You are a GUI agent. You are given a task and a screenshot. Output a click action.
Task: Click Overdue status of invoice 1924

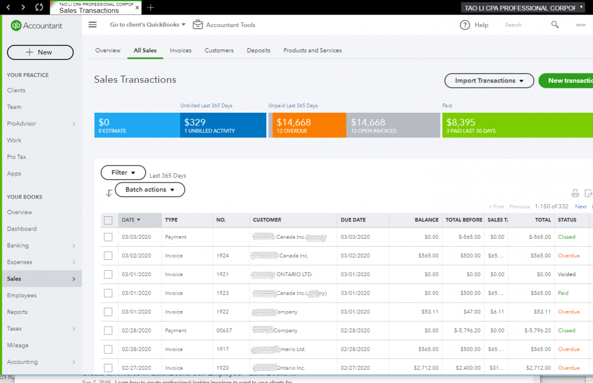(568, 256)
